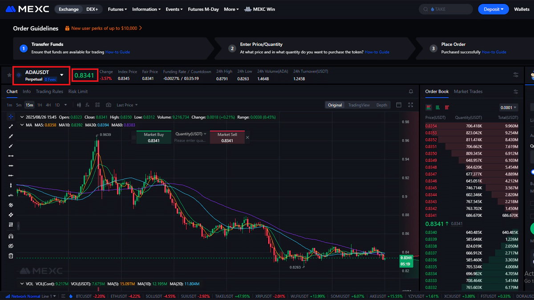534x300 pixels.
Task: Click the MEXC logo
Action: pyautogui.click(x=27, y=9)
